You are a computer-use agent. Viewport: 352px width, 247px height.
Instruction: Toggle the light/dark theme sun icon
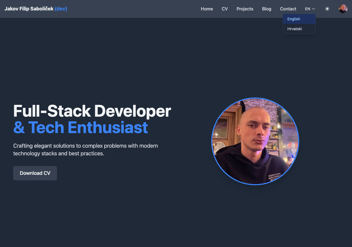coord(327,9)
